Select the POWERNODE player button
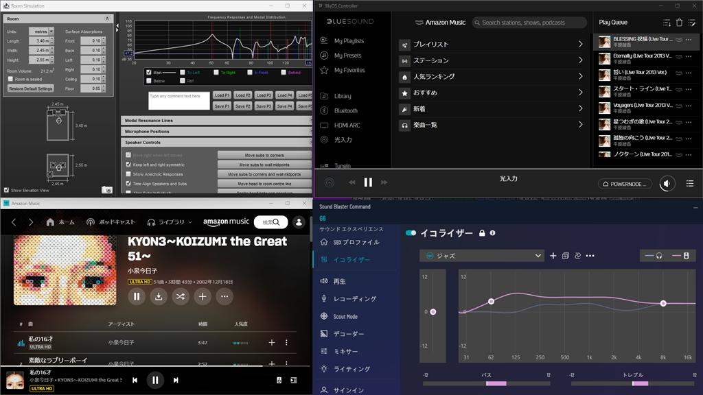Image resolution: width=703 pixels, height=395 pixels. [625, 184]
